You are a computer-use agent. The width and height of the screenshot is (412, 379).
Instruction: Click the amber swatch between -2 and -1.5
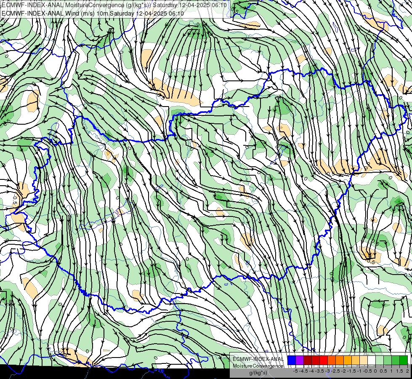(348, 360)
